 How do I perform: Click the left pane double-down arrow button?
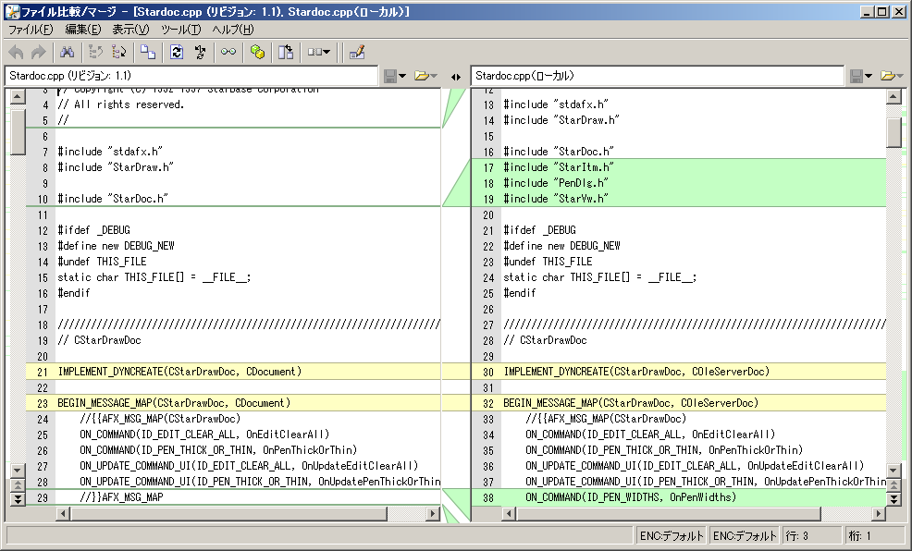point(18,498)
